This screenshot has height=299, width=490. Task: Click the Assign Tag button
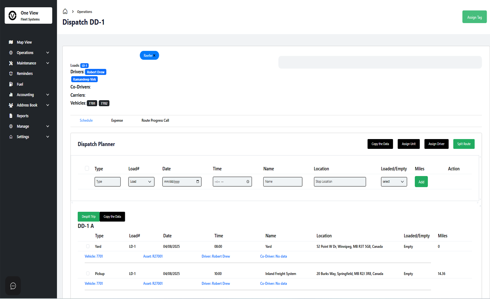point(474,17)
